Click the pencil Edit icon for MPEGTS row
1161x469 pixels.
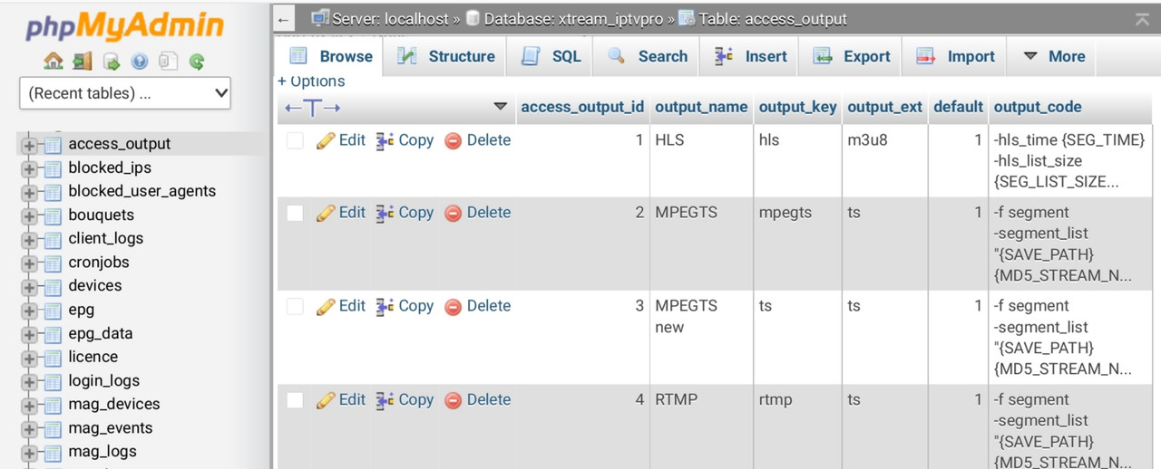(x=326, y=213)
